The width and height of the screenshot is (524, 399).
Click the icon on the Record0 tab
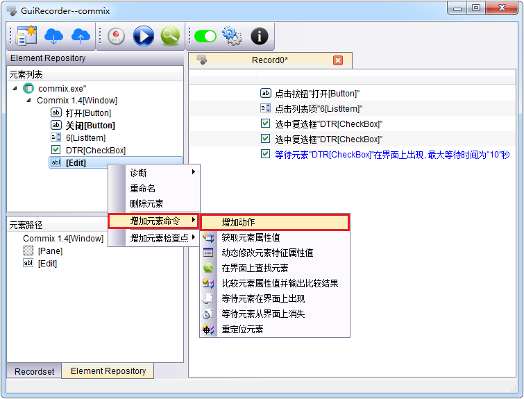pos(202,60)
